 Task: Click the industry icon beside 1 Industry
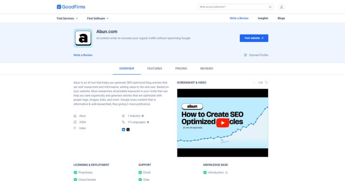pyautogui.click(x=123, y=116)
